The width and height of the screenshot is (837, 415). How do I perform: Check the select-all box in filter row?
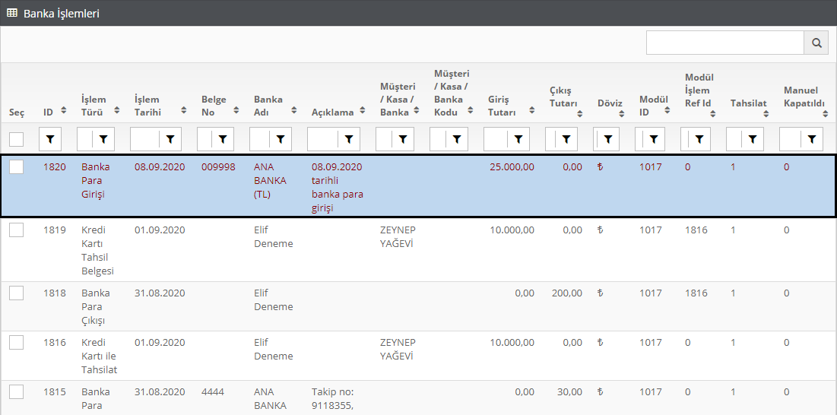(17, 139)
